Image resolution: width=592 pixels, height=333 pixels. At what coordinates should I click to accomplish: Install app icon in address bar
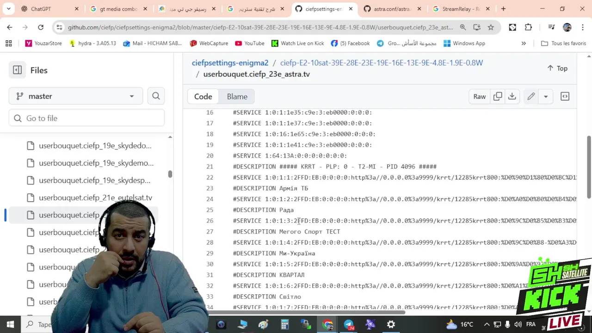477,27
